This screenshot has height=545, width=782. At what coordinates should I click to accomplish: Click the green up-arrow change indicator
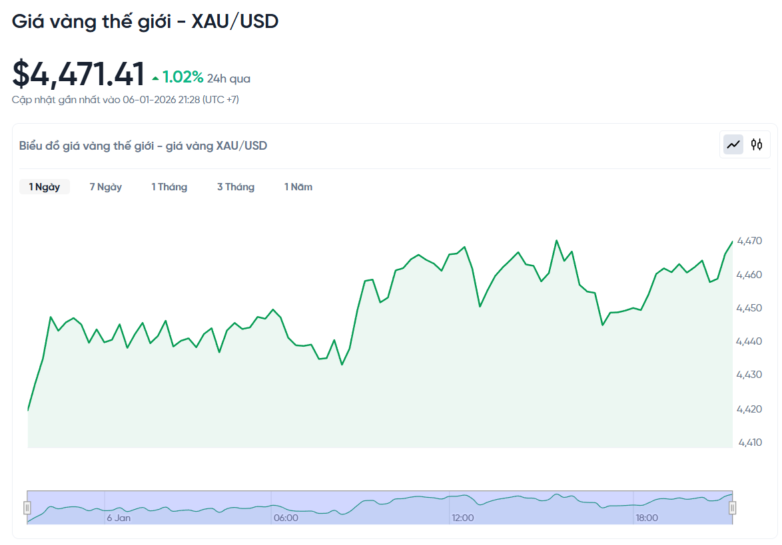tap(157, 77)
